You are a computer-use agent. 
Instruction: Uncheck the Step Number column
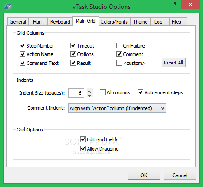[22, 46]
